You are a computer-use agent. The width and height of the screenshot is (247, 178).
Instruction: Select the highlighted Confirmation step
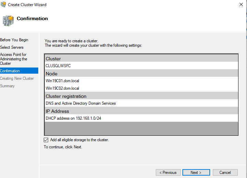pyautogui.click(x=10, y=71)
